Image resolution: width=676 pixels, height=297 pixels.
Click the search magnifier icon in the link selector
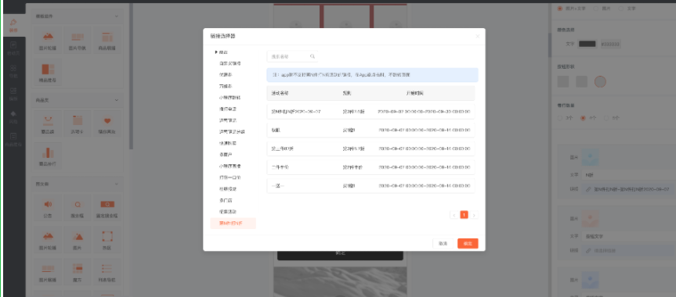pyautogui.click(x=313, y=56)
